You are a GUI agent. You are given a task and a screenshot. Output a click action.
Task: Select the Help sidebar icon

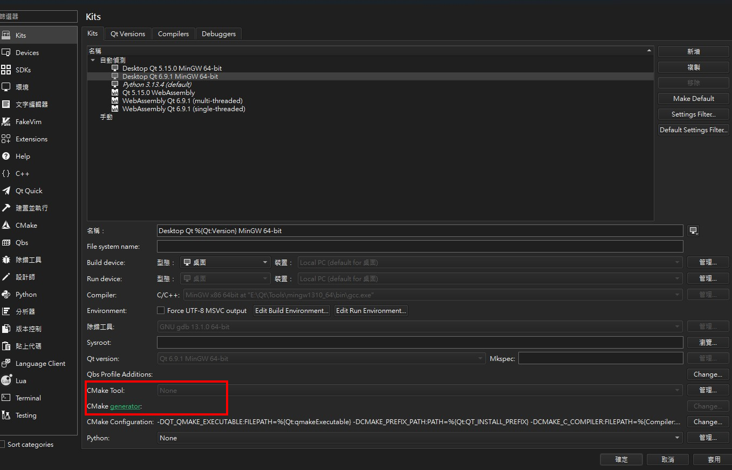[6, 156]
